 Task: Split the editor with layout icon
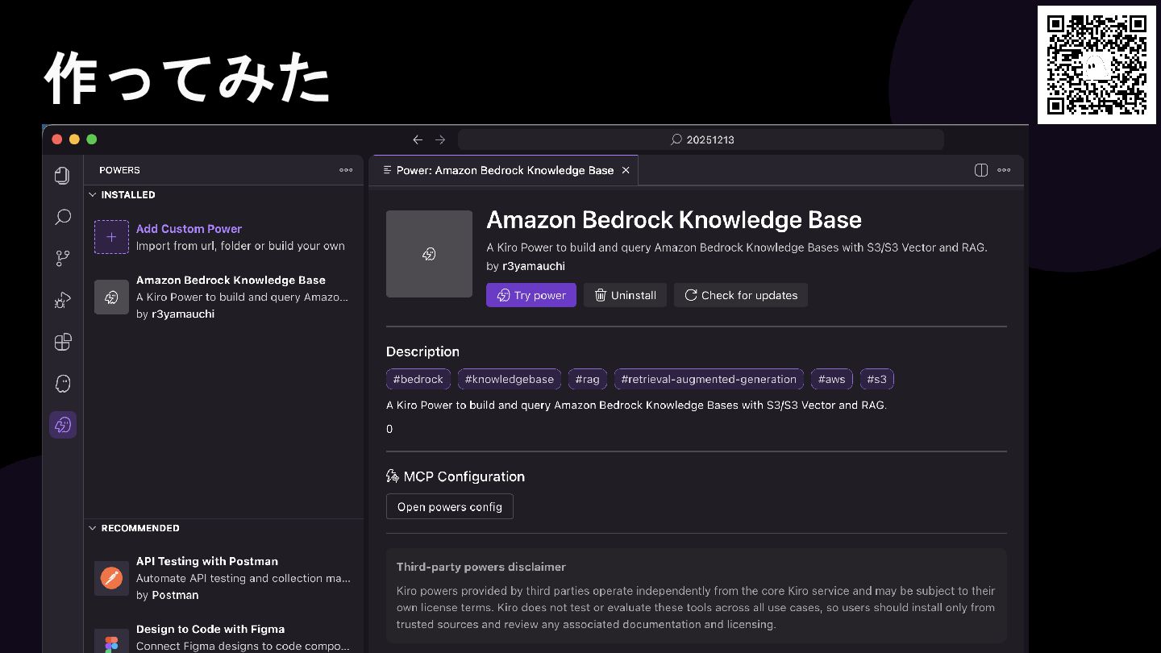[x=981, y=170]
